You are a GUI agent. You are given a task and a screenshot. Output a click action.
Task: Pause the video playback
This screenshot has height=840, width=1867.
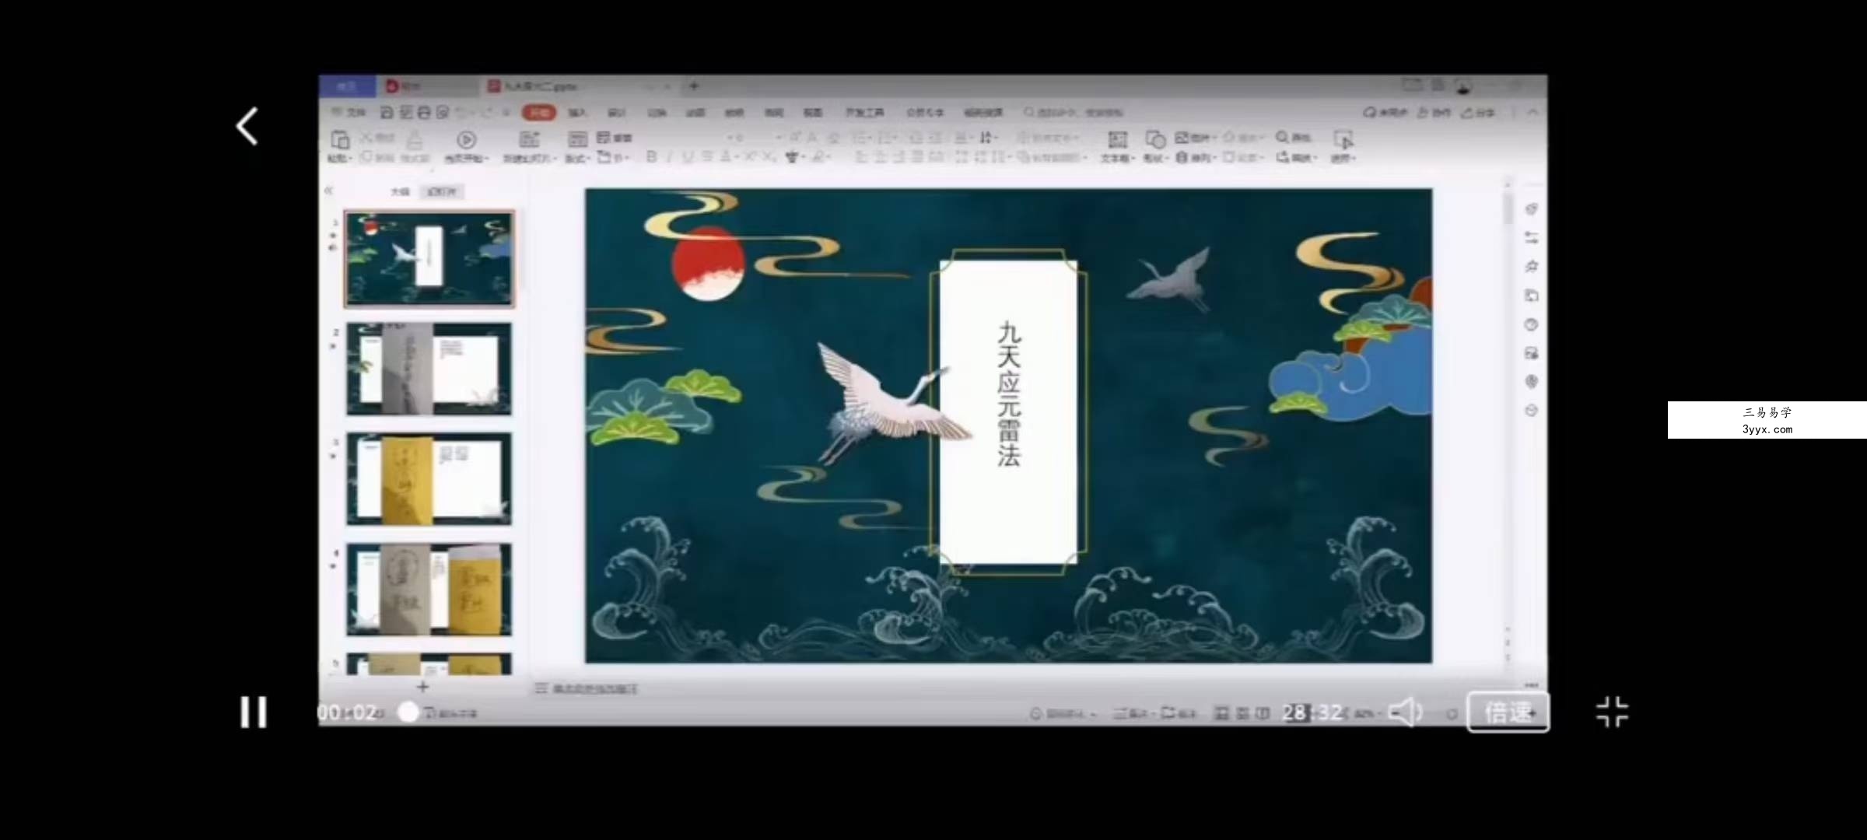pyautogui.click(x=254, y=712)
